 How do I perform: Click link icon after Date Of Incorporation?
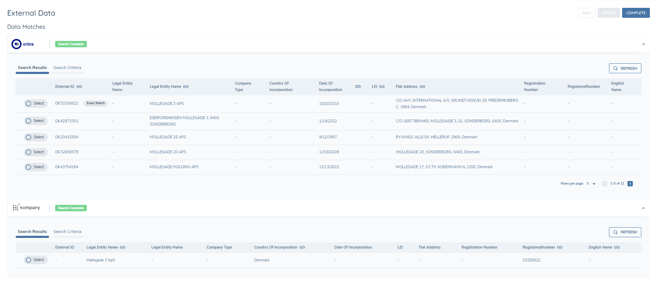tap(358, 87)
